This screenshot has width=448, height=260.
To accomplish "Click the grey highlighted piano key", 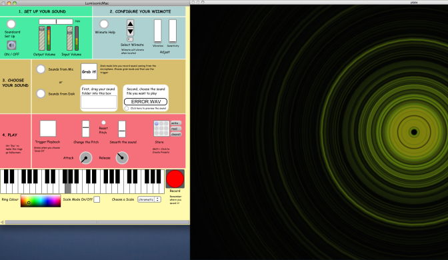I will pyautogui.click(x=68, y=188).
